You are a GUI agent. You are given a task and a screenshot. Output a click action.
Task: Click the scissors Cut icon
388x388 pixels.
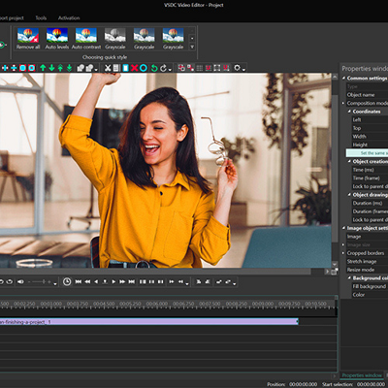pyautogui.click(x=108, y=68)
